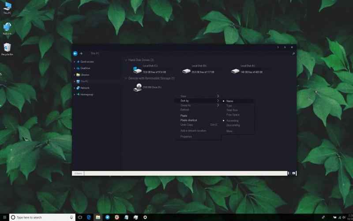This screenshot has width=353, height=221.
Task: Collapse the Hard Disk Drives group
Action: (126, 60)
